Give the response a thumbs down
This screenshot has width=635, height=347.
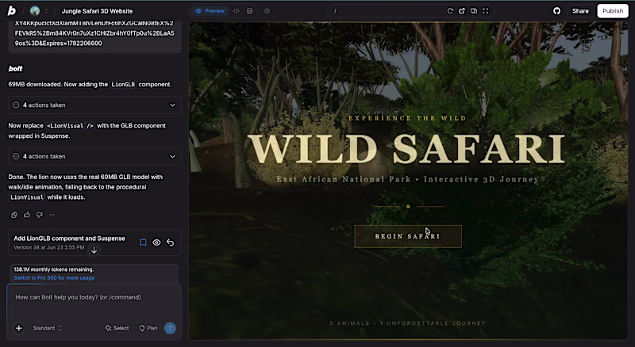point(40,215)
